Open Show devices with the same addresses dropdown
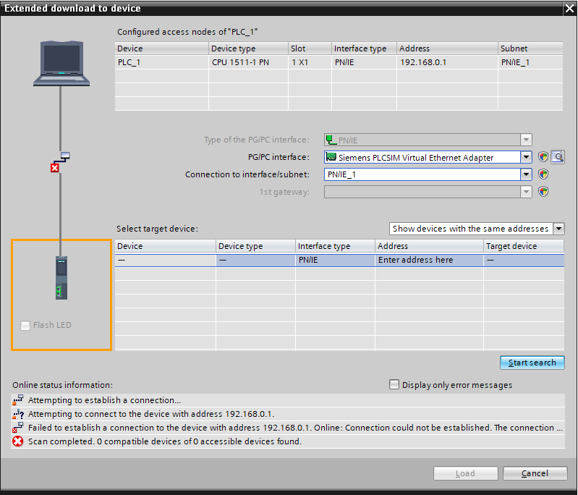The width and height of the screenshot is (578, 495). pyautogui.click(x=558, y=229)
